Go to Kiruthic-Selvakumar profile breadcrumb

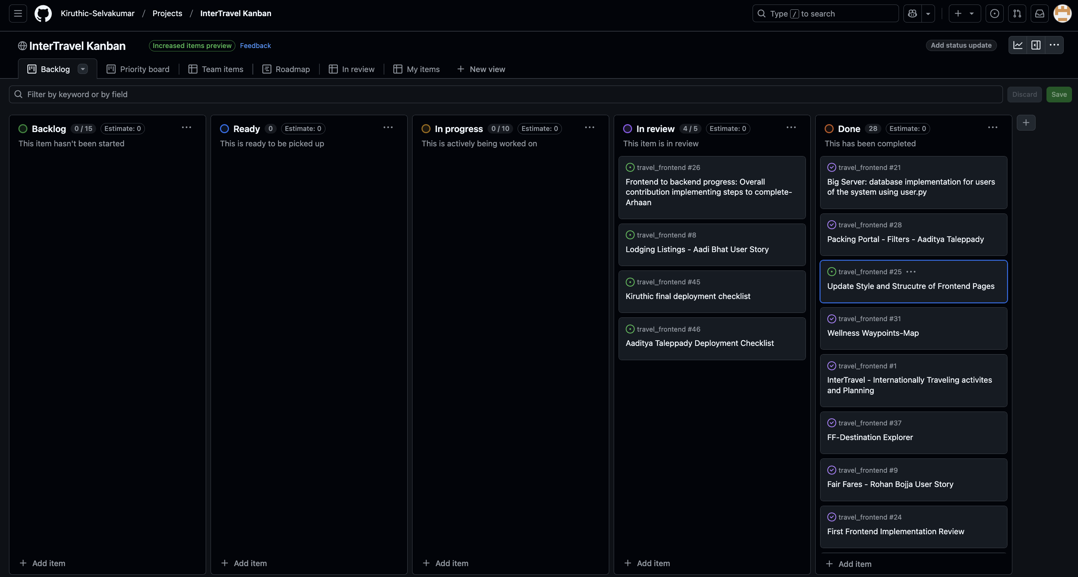coord(98,14)
